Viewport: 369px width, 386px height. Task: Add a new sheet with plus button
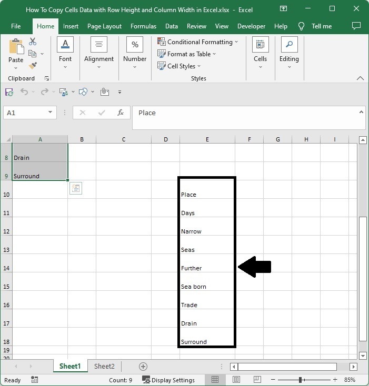143,367
